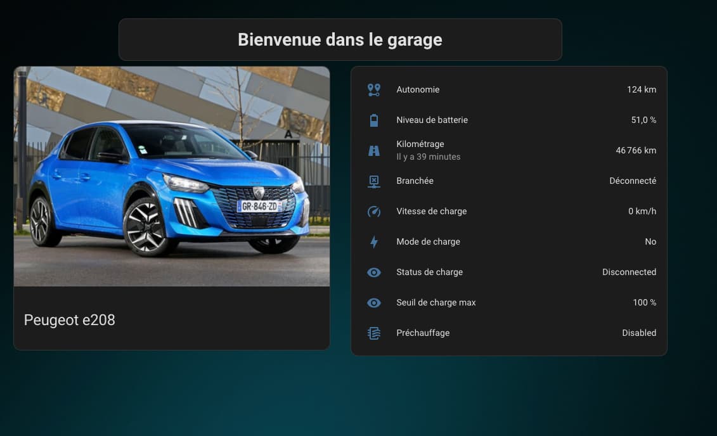Click the Vitesse de charge speedometer icon
This screenshot has width=717, height=436.
374,211
